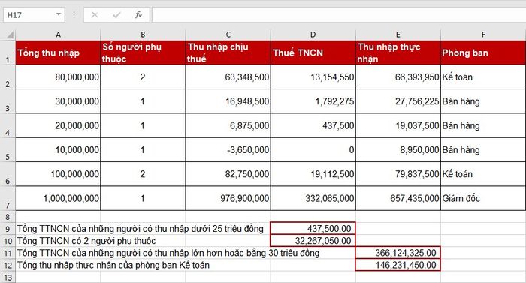Screen dimensions: 526x283
Task: Select cell with value 66,393,950
Action: [398, 77]
